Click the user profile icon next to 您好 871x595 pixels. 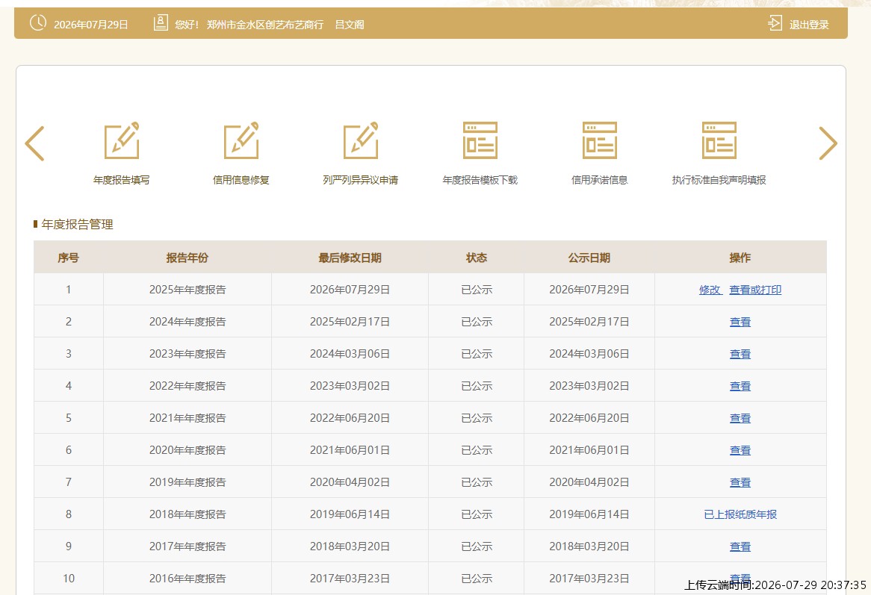[x=161, y=23]
